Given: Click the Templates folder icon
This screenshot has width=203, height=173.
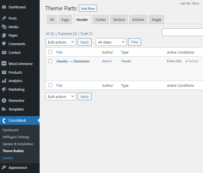Looking at the screenshot, I should pyautogui.click(x=4, y=109).
